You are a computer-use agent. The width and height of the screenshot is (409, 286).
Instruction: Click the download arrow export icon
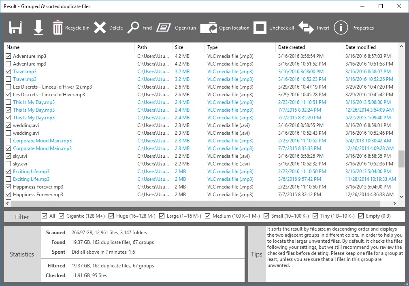point(38,28)
